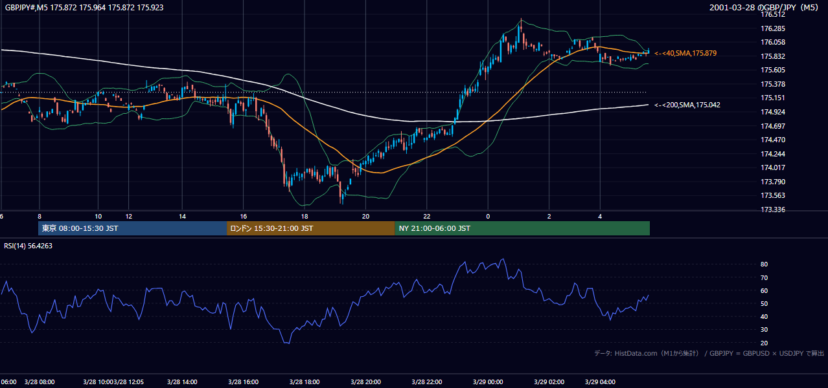Select the 東京 08:00-15:30 JST session bar
The width and height of the screenshot is (828, 388).
[132, 228]
